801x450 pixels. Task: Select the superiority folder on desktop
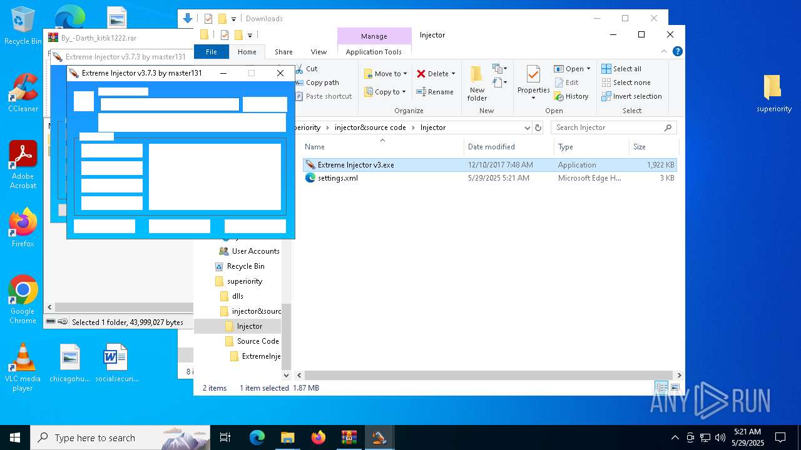click(x=773, y=94)
